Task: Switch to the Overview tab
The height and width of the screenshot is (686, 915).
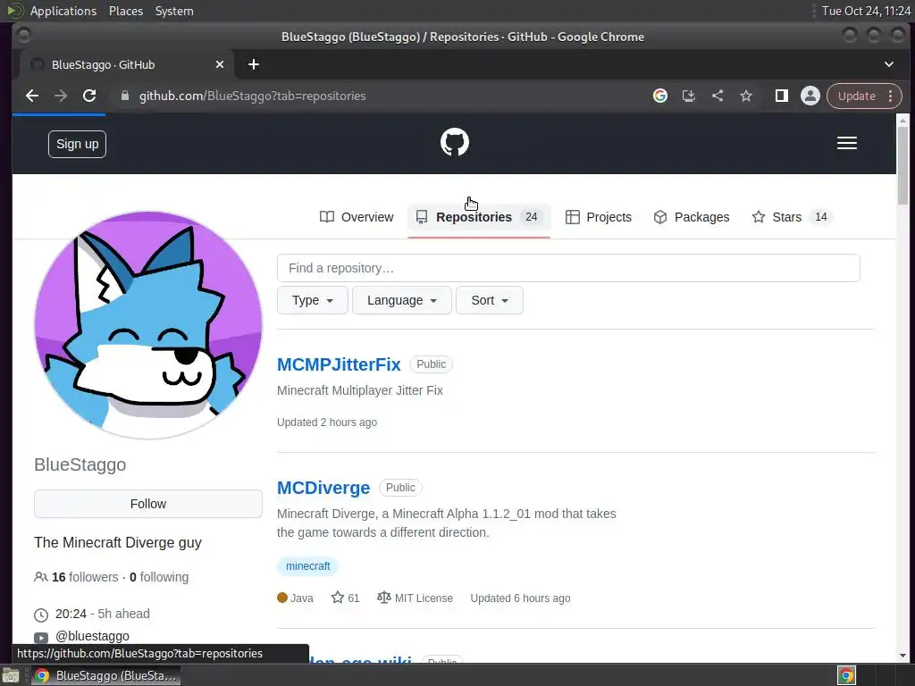Action: pyautogui.click(x=357, y=217)
